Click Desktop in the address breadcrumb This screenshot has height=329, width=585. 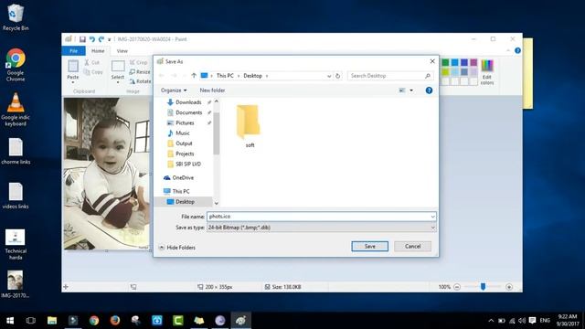pyautogui.click(x=252, y=76)
